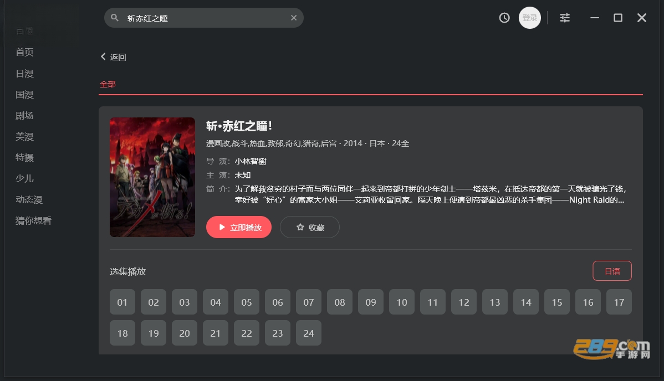Play episode 04
This screenshot has width=664, height=381.
click(216, 302)
